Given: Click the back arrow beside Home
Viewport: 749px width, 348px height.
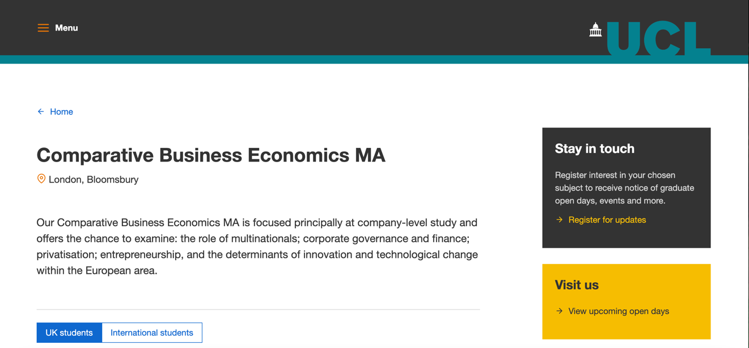Looking at the screenshot, I should pyautogui.click(x=41, y=112).
